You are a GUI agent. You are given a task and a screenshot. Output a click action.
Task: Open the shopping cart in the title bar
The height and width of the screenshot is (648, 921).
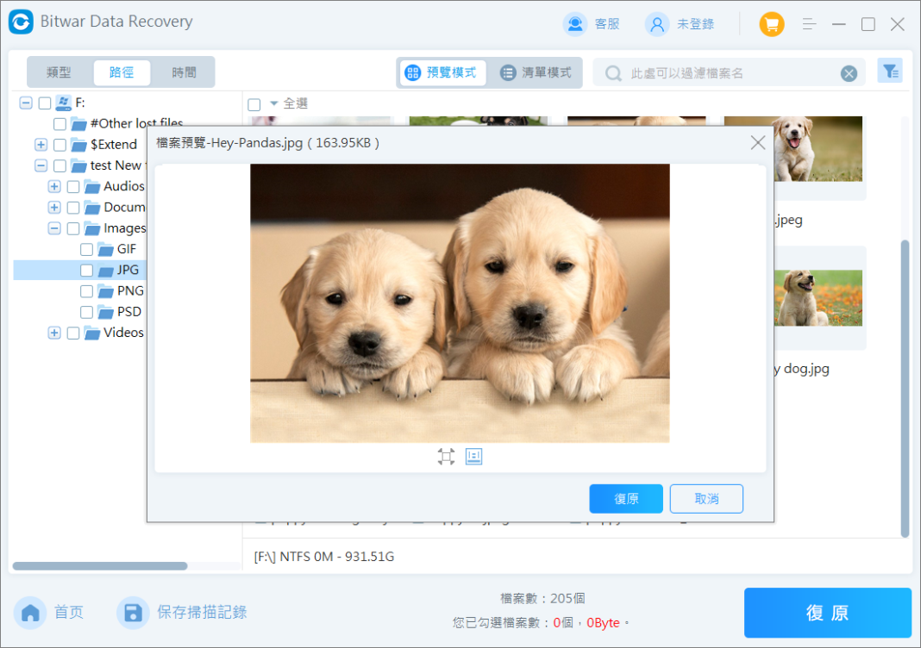point(771,23)
